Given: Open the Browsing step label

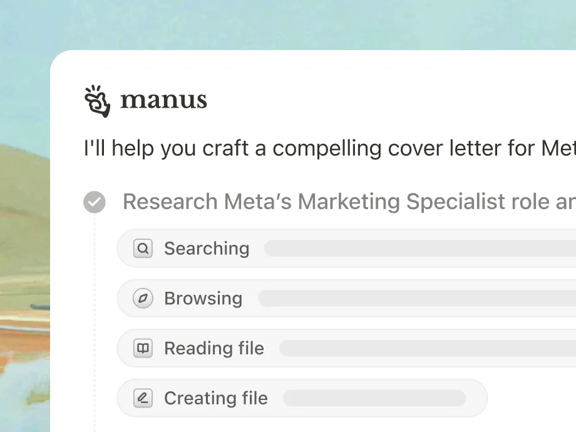Looking at the screenshot, I should 203,299.
